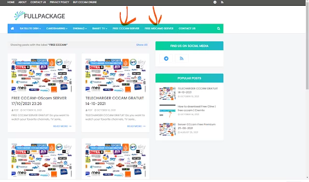Open Contact Us in main navigation bar

(x=187, y=28)
